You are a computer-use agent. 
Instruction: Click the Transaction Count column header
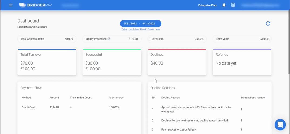coord(81,98)
